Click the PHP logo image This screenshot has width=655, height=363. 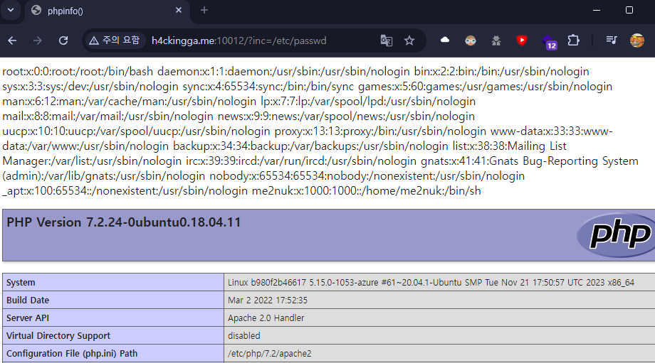click(614, 235)
